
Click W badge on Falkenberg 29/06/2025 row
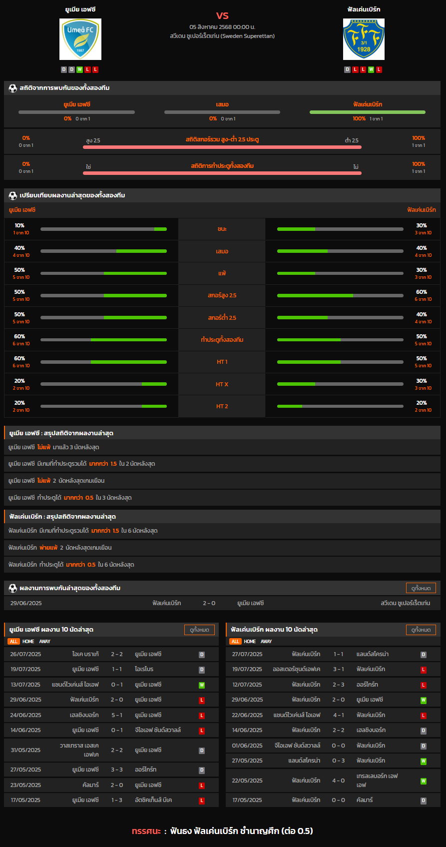(x=423, y=700)
